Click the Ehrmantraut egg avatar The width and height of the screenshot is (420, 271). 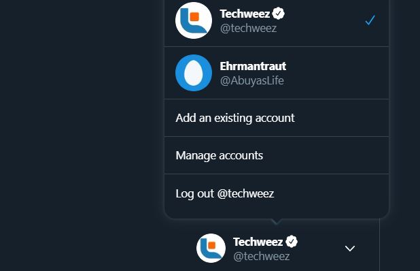pos(194,73)
